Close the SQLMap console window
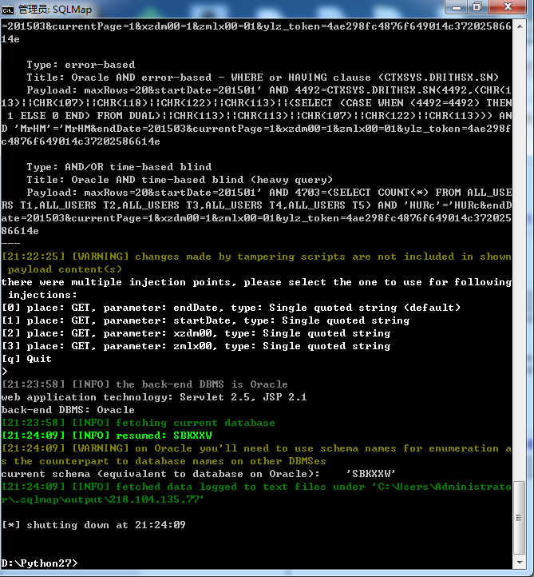The width and height of the screenshot is (534, 577). pyautogui.click(x=508, y=7)
